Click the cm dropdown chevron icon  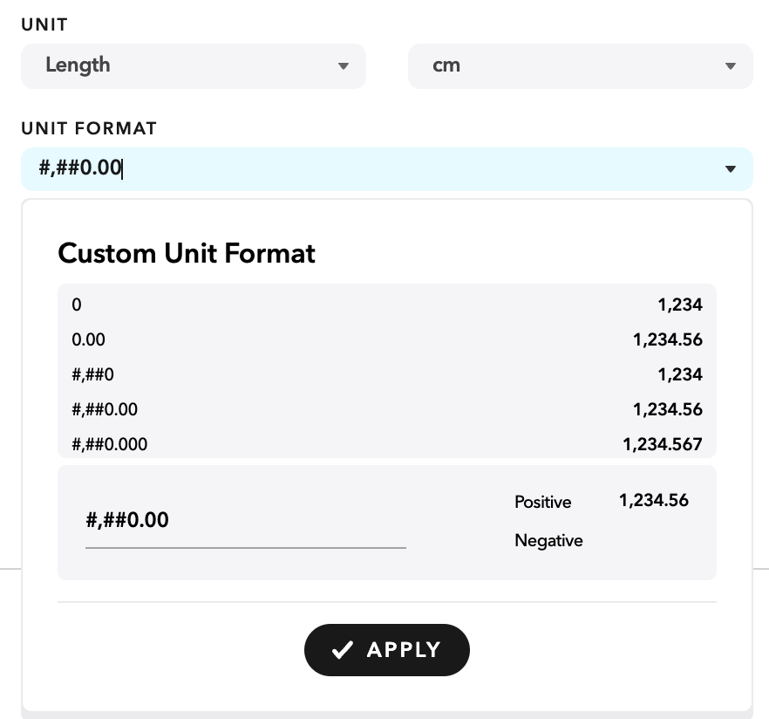pos(731,65)
